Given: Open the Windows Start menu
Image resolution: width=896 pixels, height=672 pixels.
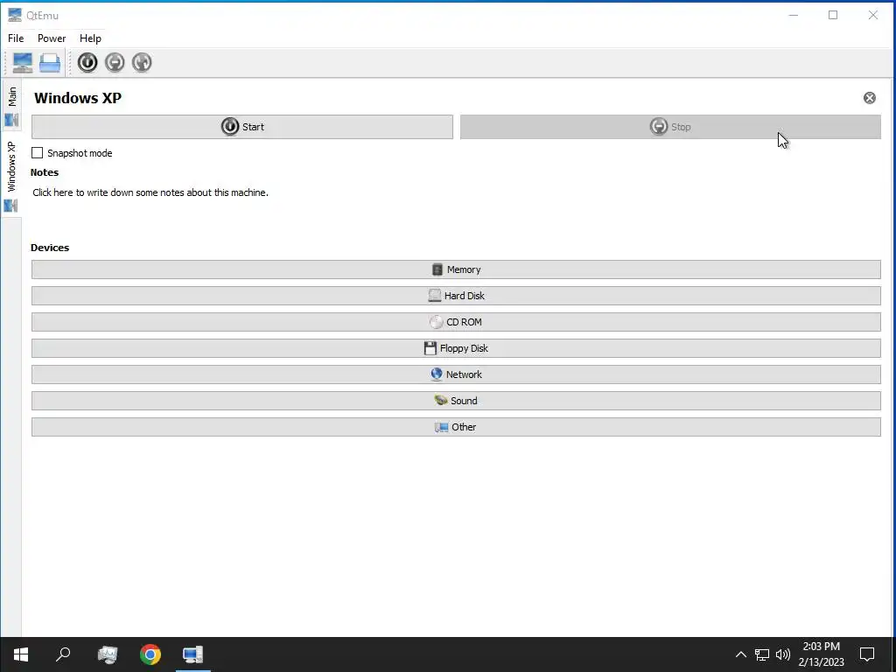Looking at the screenshot, I should click(21, 654).
